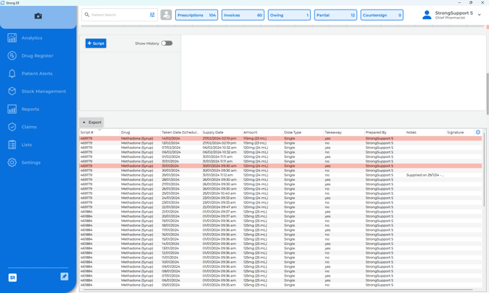Viewport: 489px width, 293px height.
Task: Open the Patient Alerts bell icon
Action: [x=12, y=73]
